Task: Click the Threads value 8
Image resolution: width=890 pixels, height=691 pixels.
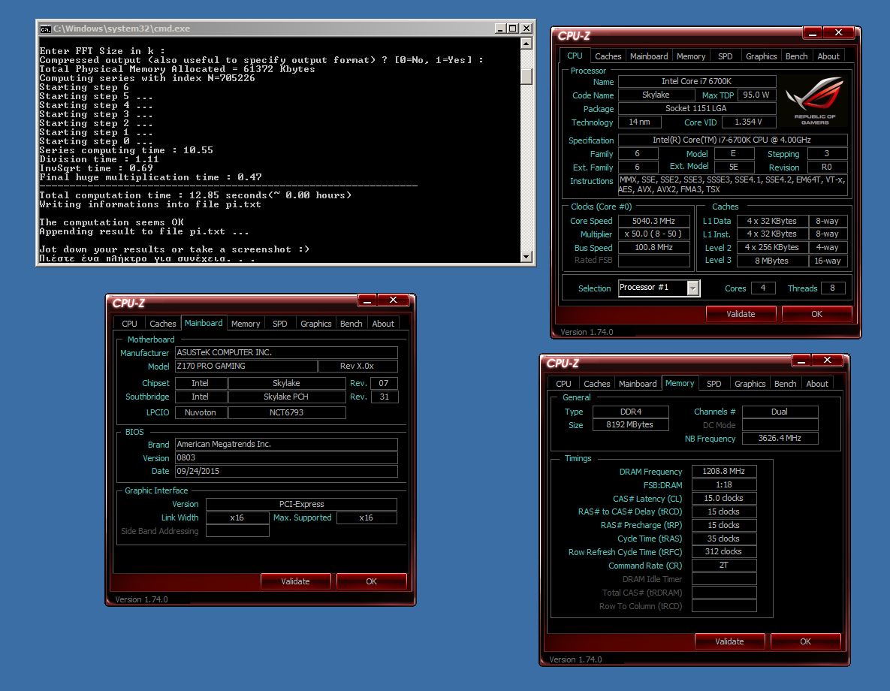Action: [x=833, y=288]
